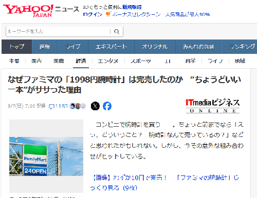Click the 1183 comment count
Screen dimensions: 257x198
61,106
